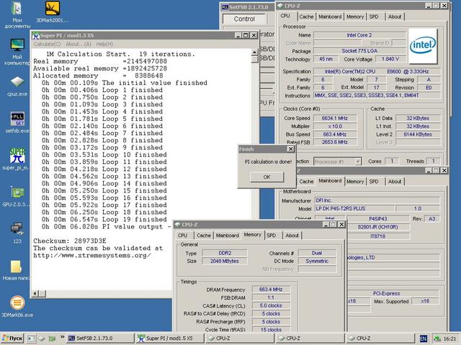
Task: Switch to SPD tab in top CPU-Z
Action: 374,17
